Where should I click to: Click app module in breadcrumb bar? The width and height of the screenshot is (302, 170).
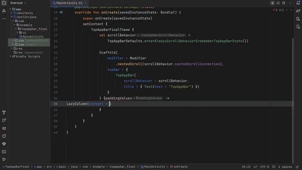point(38,167)
